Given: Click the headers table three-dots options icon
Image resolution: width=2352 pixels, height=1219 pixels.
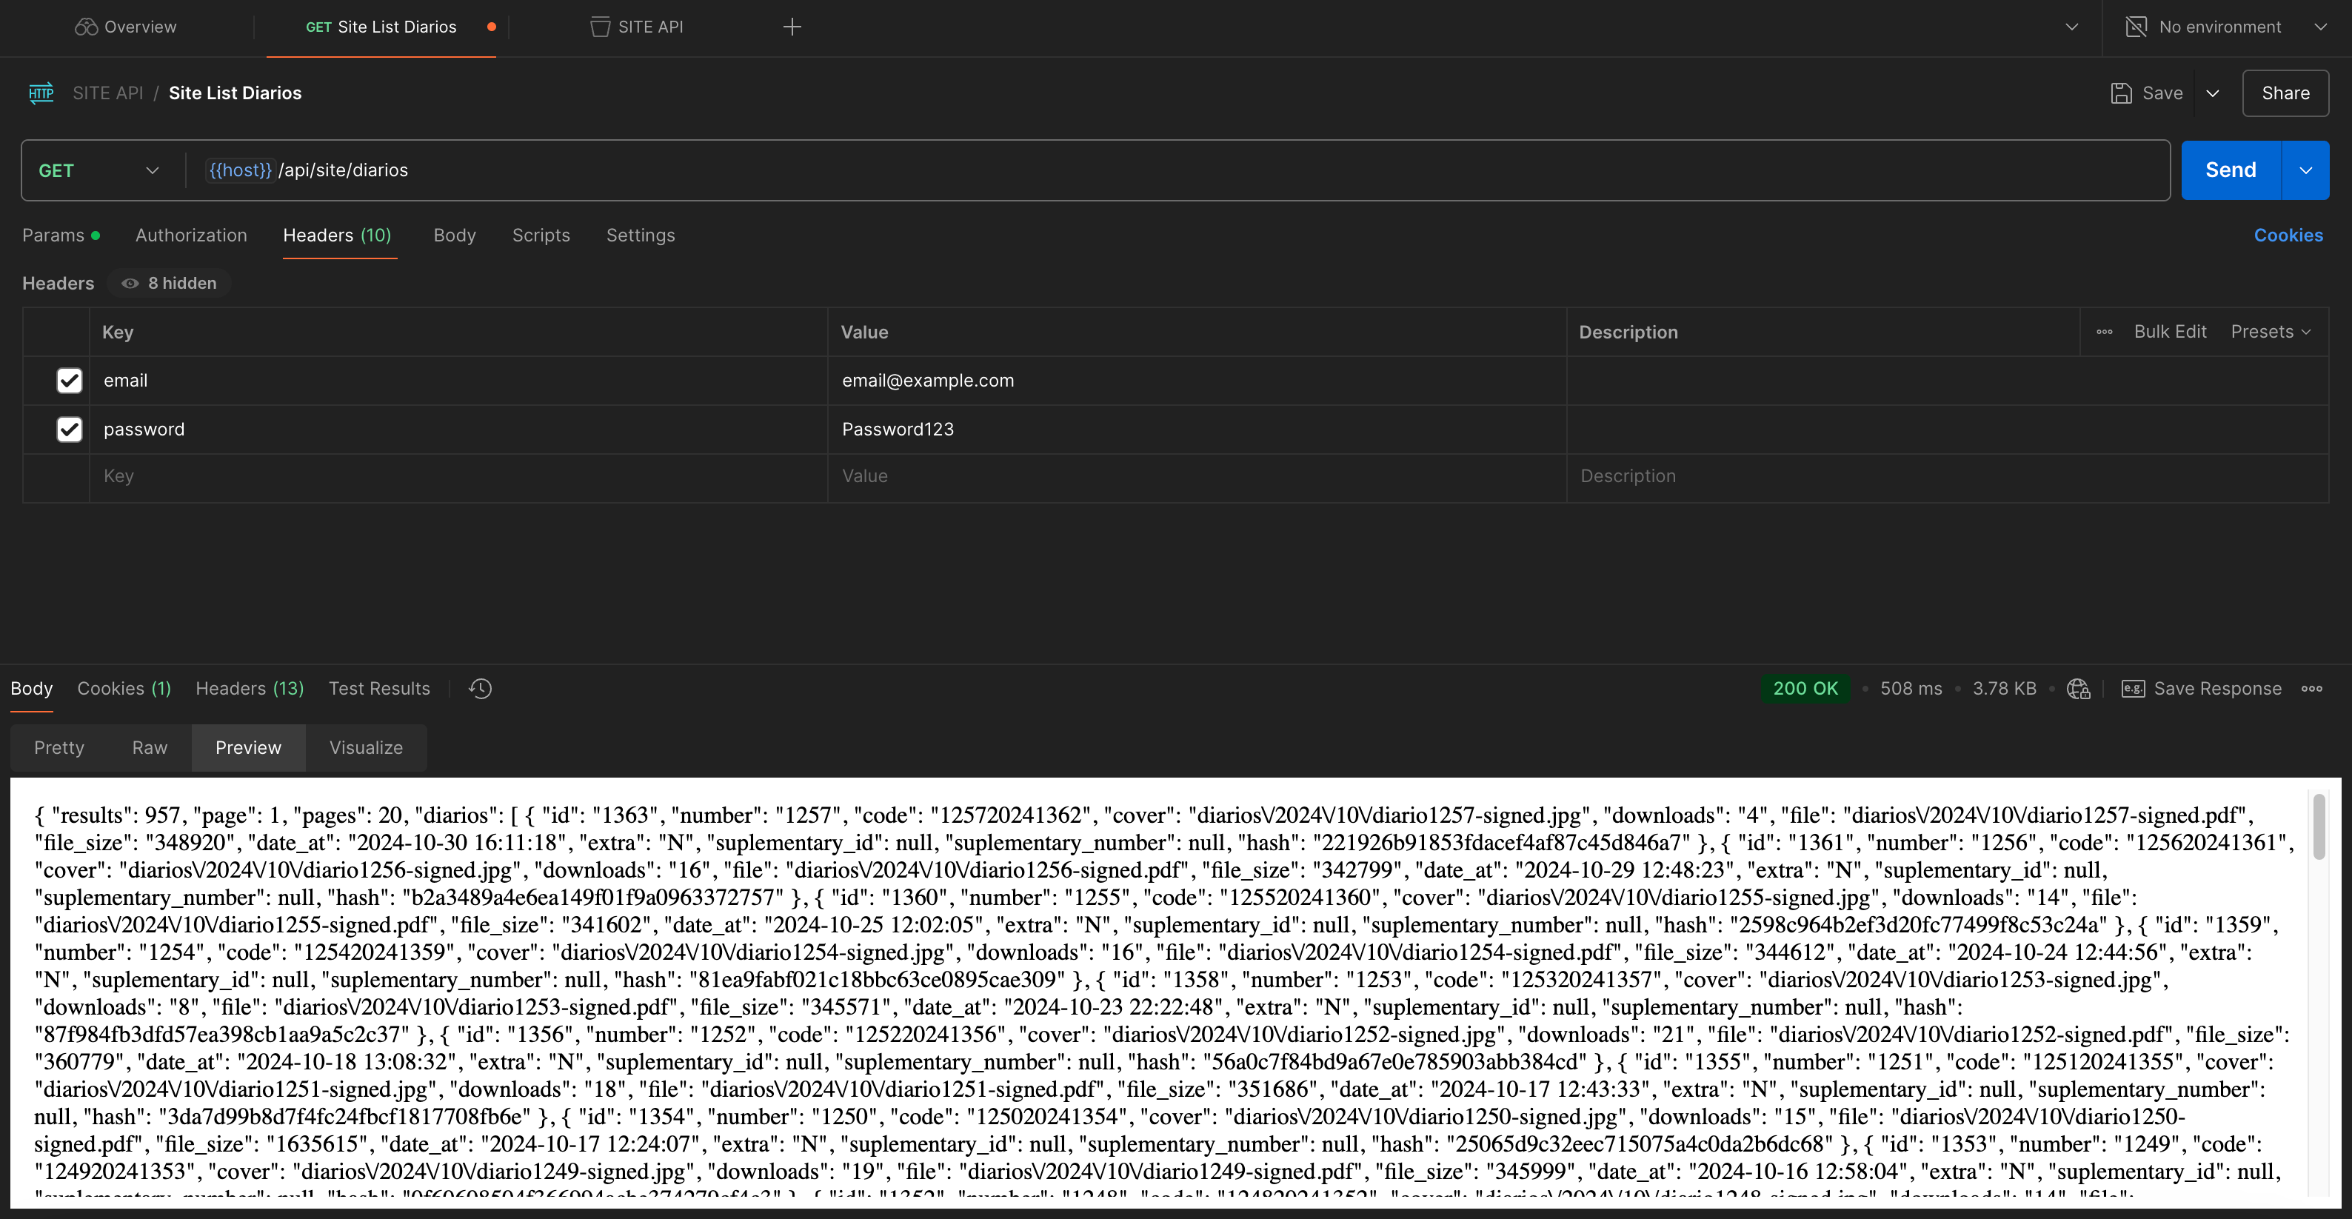Looking at the screenshot, I should (x=2104, y=333).
